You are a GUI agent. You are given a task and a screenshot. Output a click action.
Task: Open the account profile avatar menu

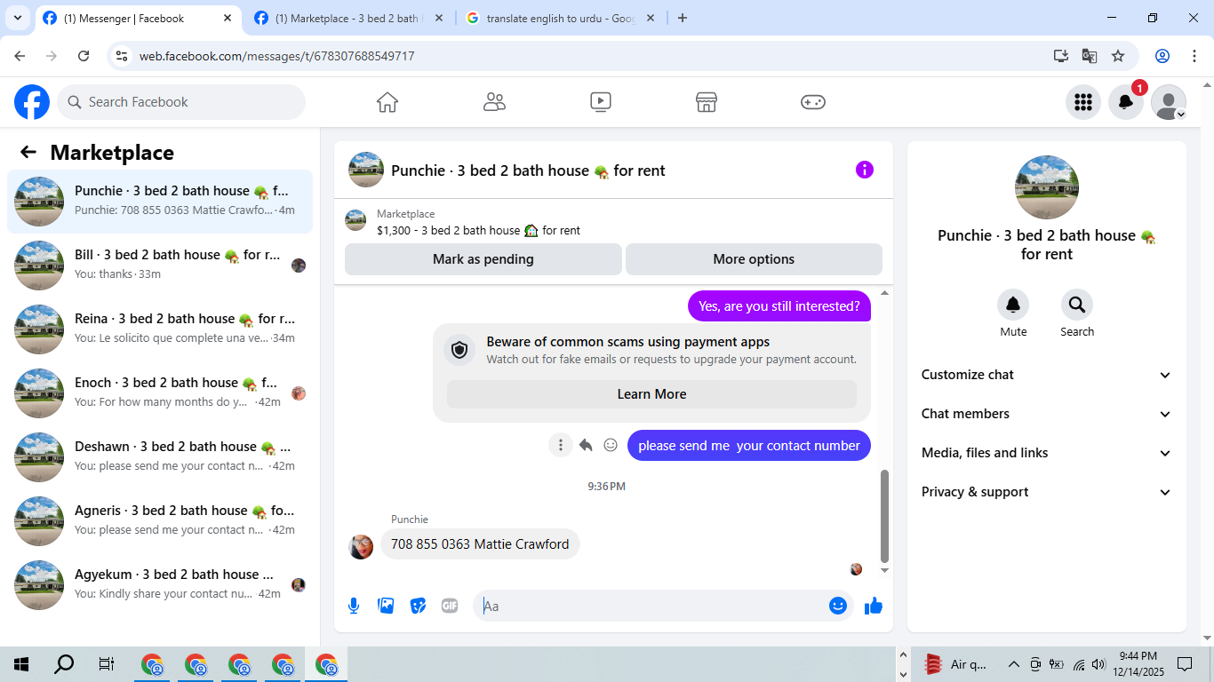coord(1169,102)
